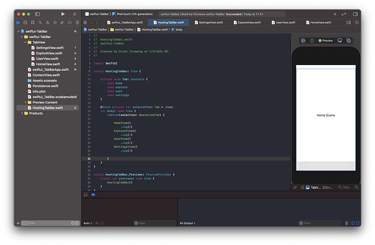
Task: Collapse the swiftui-TabBar group folder
Action: [x=22, y=37]
